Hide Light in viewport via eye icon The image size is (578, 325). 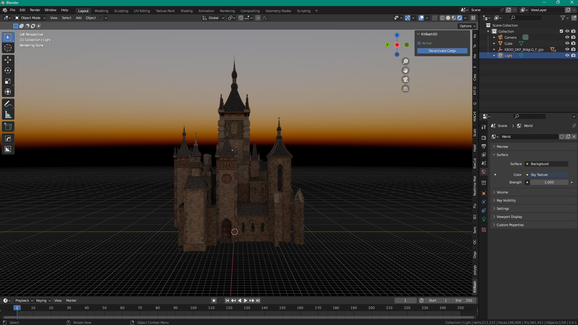tap(567, 56)
